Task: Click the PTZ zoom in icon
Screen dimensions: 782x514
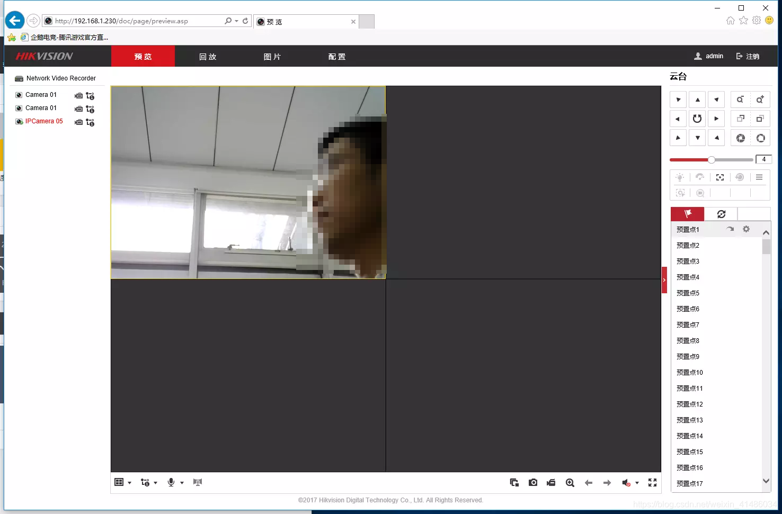Action: (760, 100)
